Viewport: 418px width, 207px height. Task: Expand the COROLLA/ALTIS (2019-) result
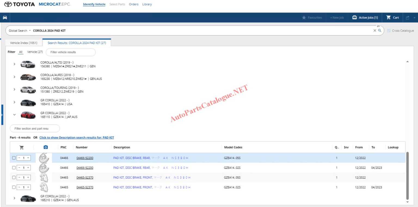[x=14, y=64]
